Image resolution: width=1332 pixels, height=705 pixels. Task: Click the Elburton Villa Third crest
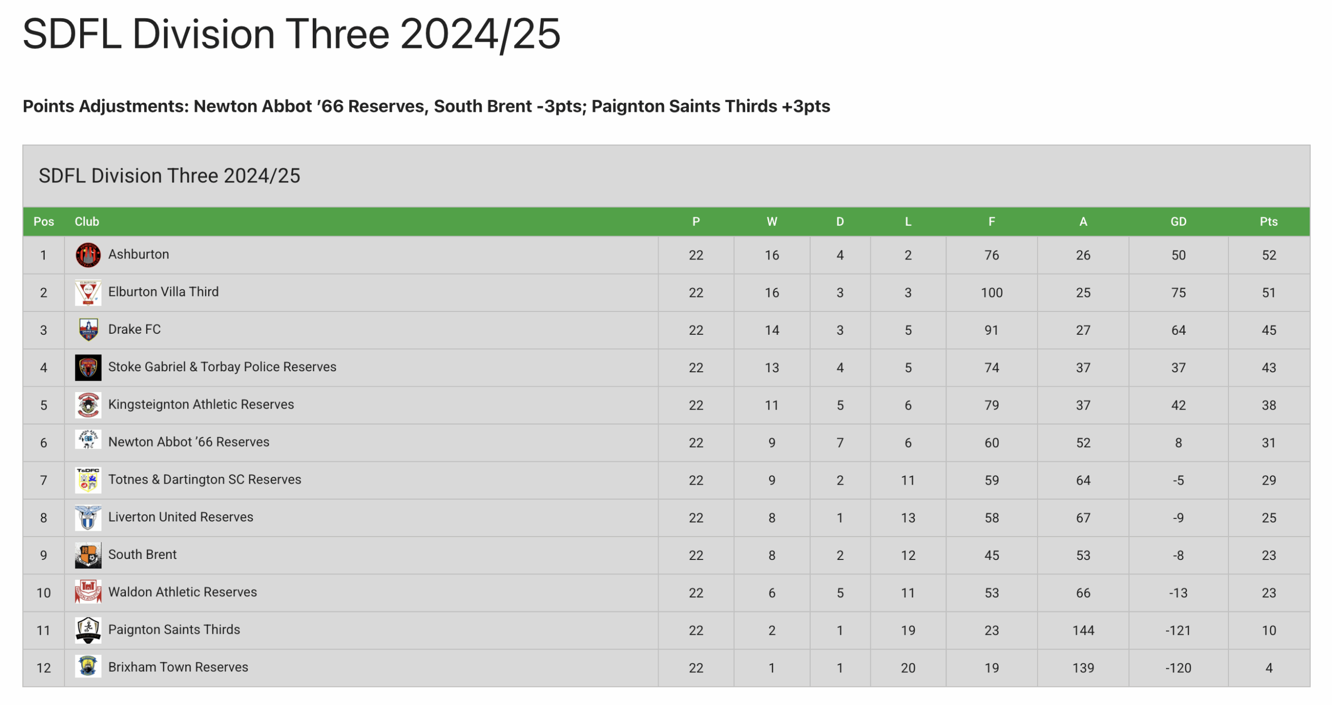(x=88, y=292)
